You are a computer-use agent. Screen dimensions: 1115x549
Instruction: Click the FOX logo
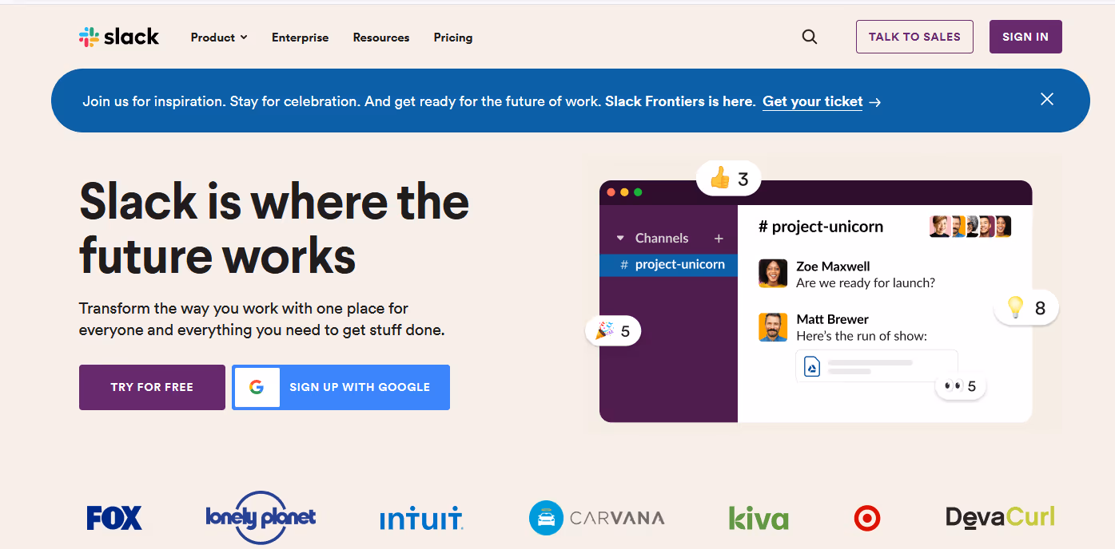113,518
